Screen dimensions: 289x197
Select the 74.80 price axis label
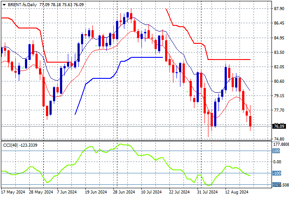[x=279, y=139]
